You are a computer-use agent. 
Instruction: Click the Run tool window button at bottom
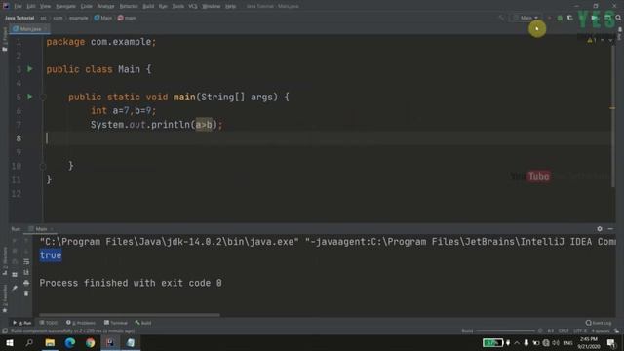click(x=22, y=323)
